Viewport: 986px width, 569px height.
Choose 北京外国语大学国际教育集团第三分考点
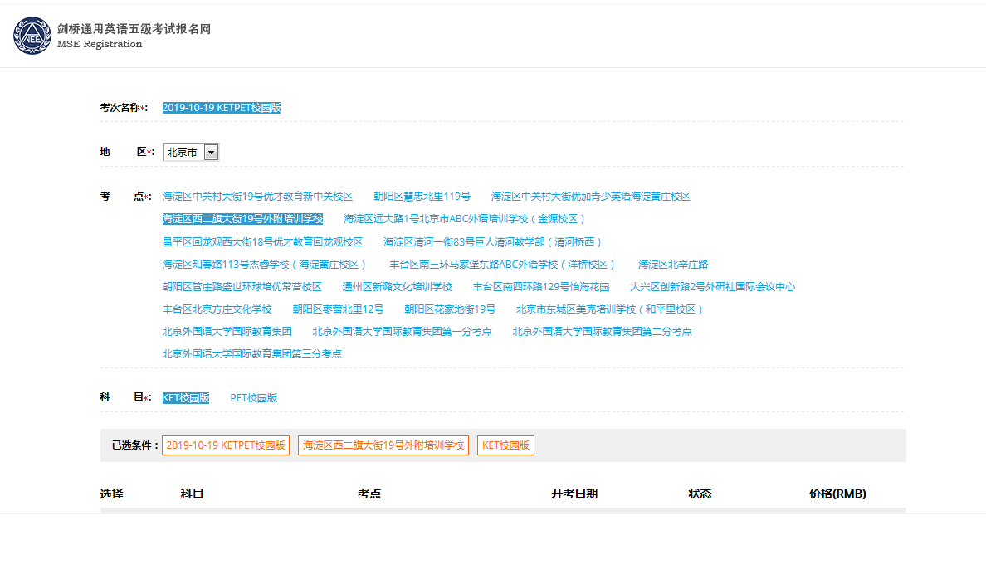click(252, 354)
